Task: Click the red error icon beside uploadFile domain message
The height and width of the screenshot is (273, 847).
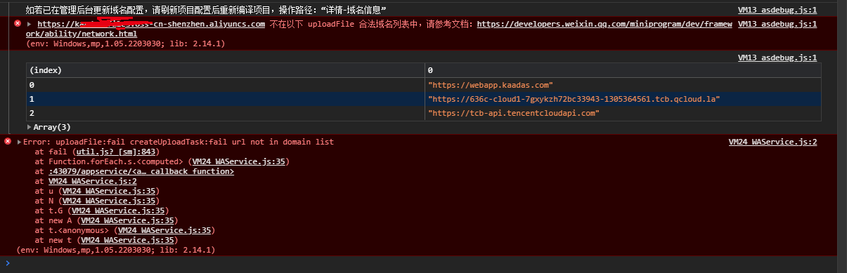Action: tap(18, 24)
